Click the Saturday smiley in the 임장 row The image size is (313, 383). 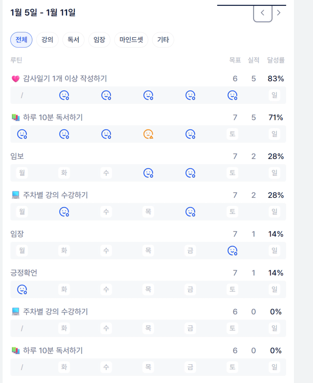pyautogui.click(x=232, y=251)
